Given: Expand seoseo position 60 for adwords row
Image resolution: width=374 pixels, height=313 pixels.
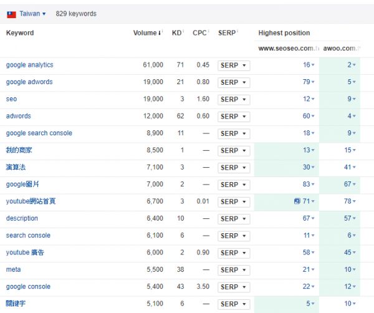Looking at the screenshot, I should 309,116.
